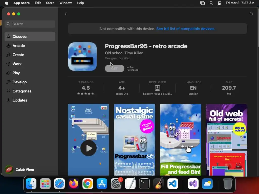The image size is (259, 194).
Task: Open the Window menu
Action: tap(66, 3)
